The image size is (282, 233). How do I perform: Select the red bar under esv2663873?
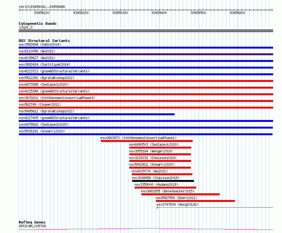click(147, 141)
